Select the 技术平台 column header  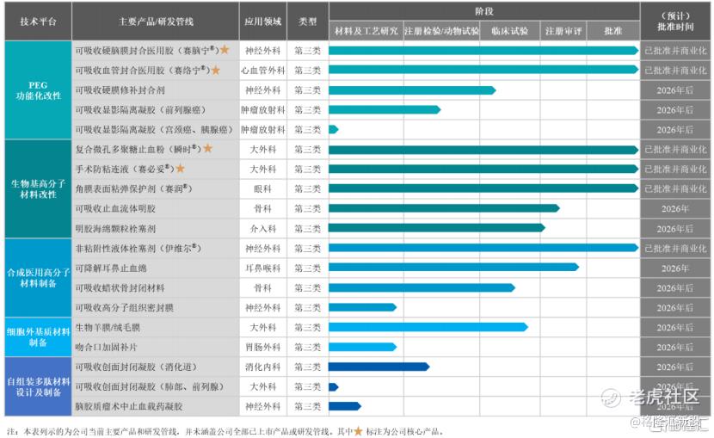[38, 22]
